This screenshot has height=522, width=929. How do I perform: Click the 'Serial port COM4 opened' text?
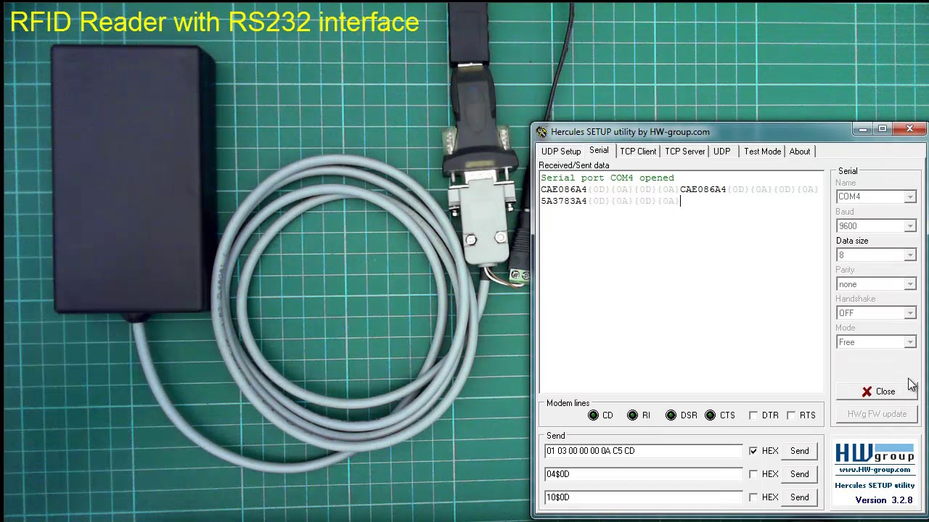(x=607, y=178)
